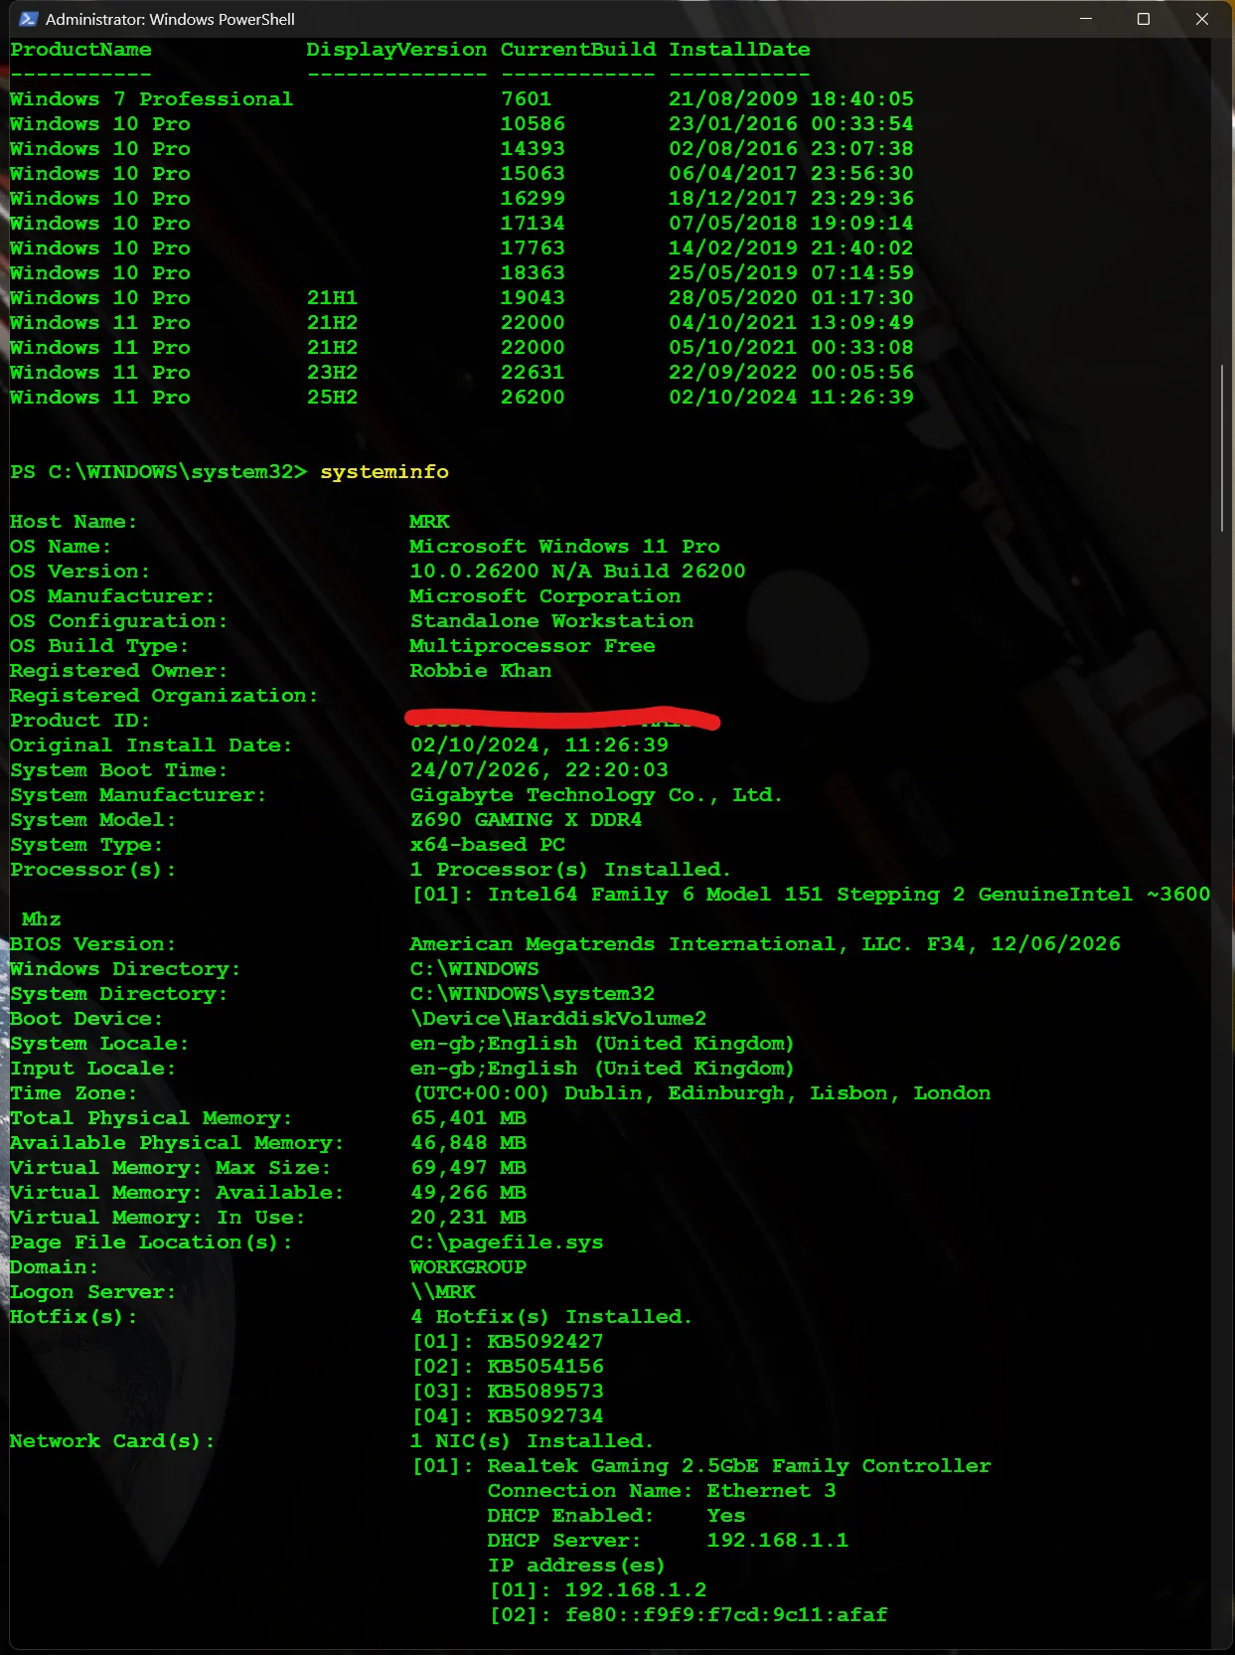Click build number 19043
1235x1655 pixels.
pyautogui.click(x=533, y=298)
